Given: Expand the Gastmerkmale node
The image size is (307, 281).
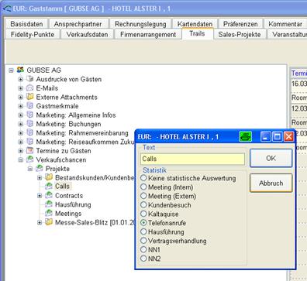Looking at the screenshot, I should click(21, 106).
